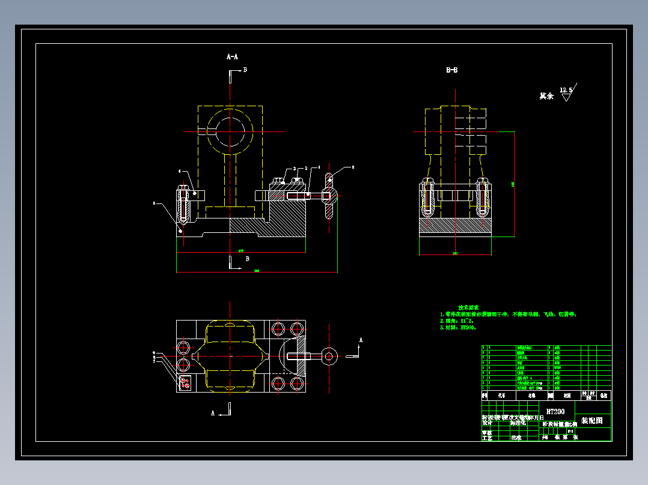Click part callout number 3
Viewport: 648px width, 485px height.
coord(295,169)
